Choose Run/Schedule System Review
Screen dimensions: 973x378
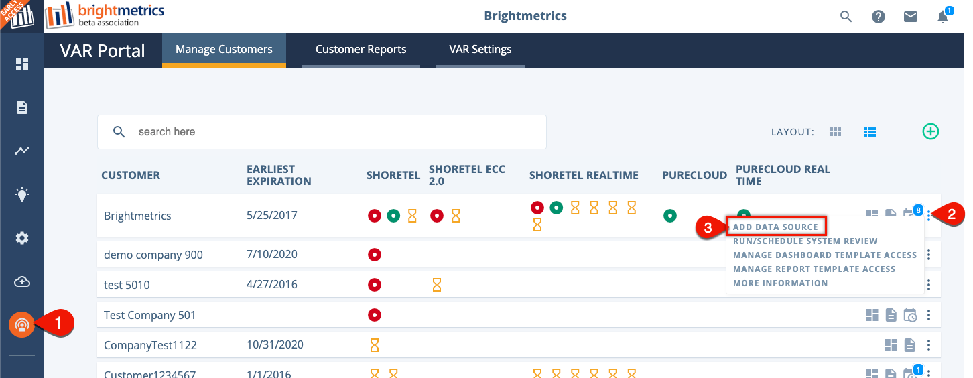pyautogui.click(x=805, y=241)
